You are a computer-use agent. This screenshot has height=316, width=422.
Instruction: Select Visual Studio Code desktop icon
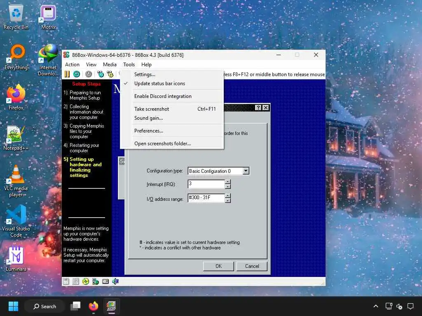16,221
